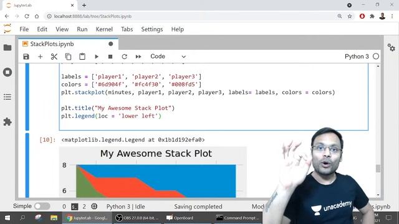Click the Python 3 kernel name
399x224 pixels.
click(357, 57)
